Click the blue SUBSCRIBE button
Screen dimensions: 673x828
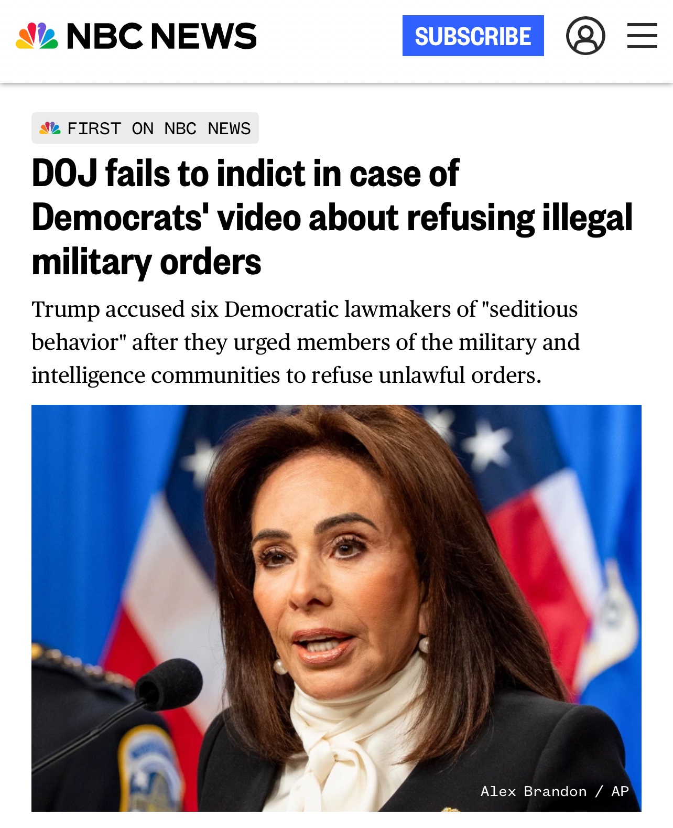click(x=473, y=36)
